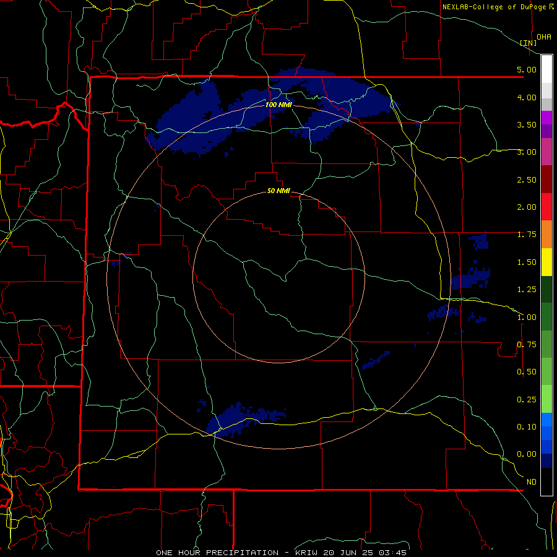Pick the magenta 3.50 legend swatch

pos(546,118)
